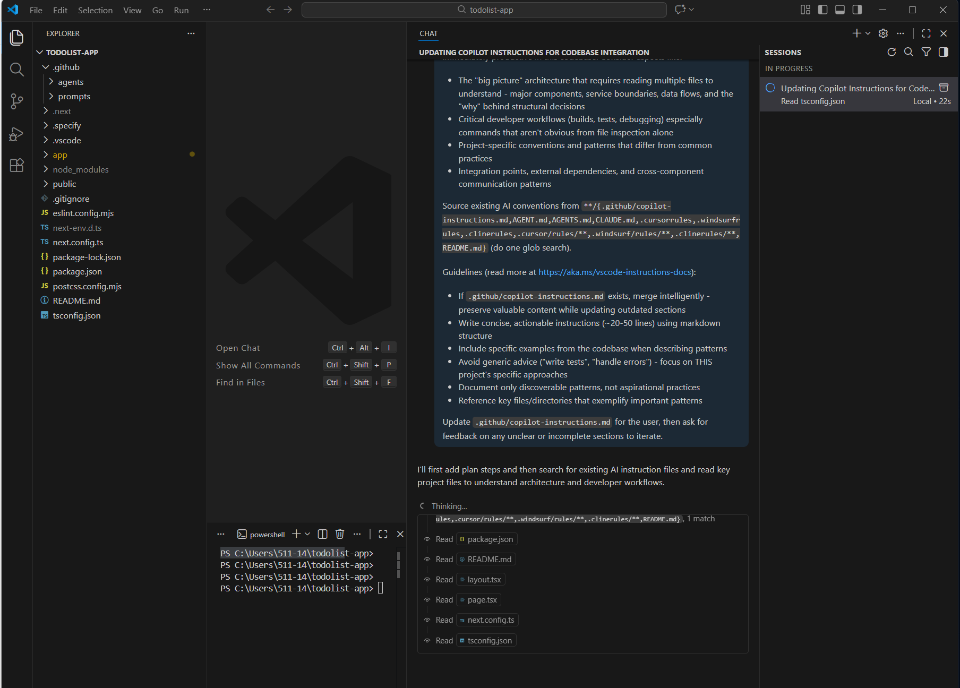Click the todolist-app command center search
Screen dimensions: 960x688
pyautogui.click(x=484, y=10)
